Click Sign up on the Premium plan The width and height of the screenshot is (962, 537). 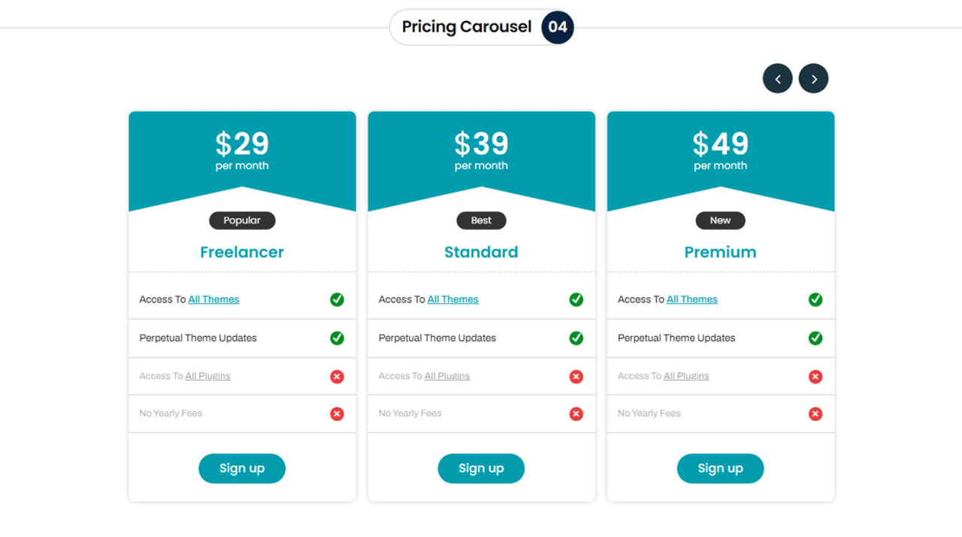point(720,468)
